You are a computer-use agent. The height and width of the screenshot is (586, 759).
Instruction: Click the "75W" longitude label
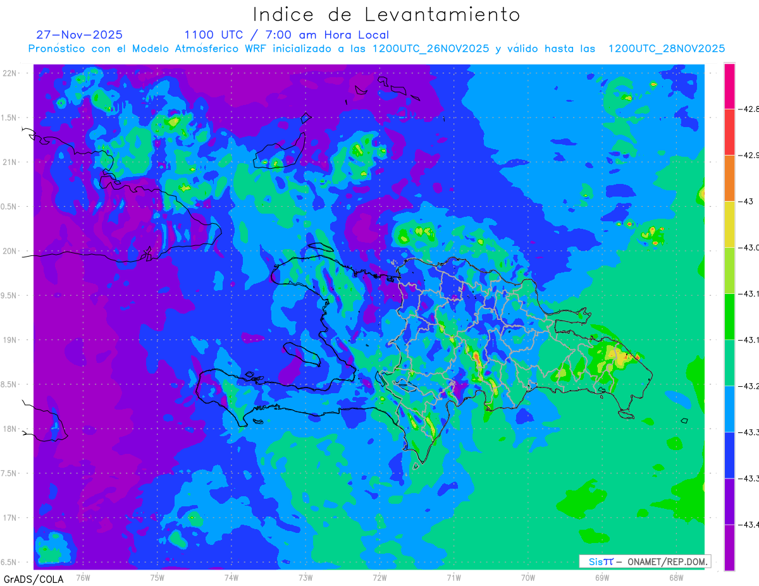(157, 577)
